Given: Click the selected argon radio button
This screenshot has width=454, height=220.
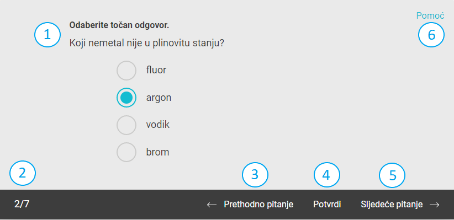Looking at the screenshot, I should (126, 98).
